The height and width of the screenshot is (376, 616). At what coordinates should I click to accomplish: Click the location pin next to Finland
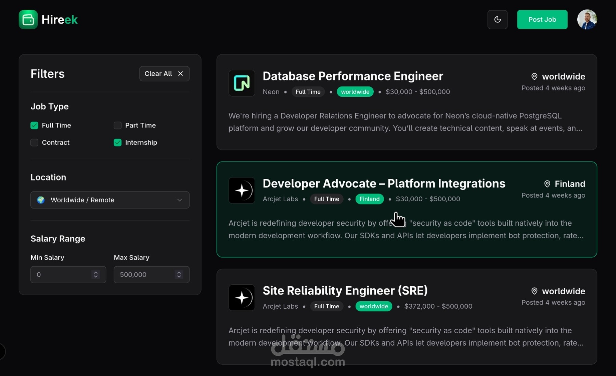547,184
